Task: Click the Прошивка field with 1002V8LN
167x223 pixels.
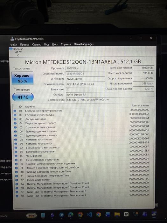Action: point(85,68)
